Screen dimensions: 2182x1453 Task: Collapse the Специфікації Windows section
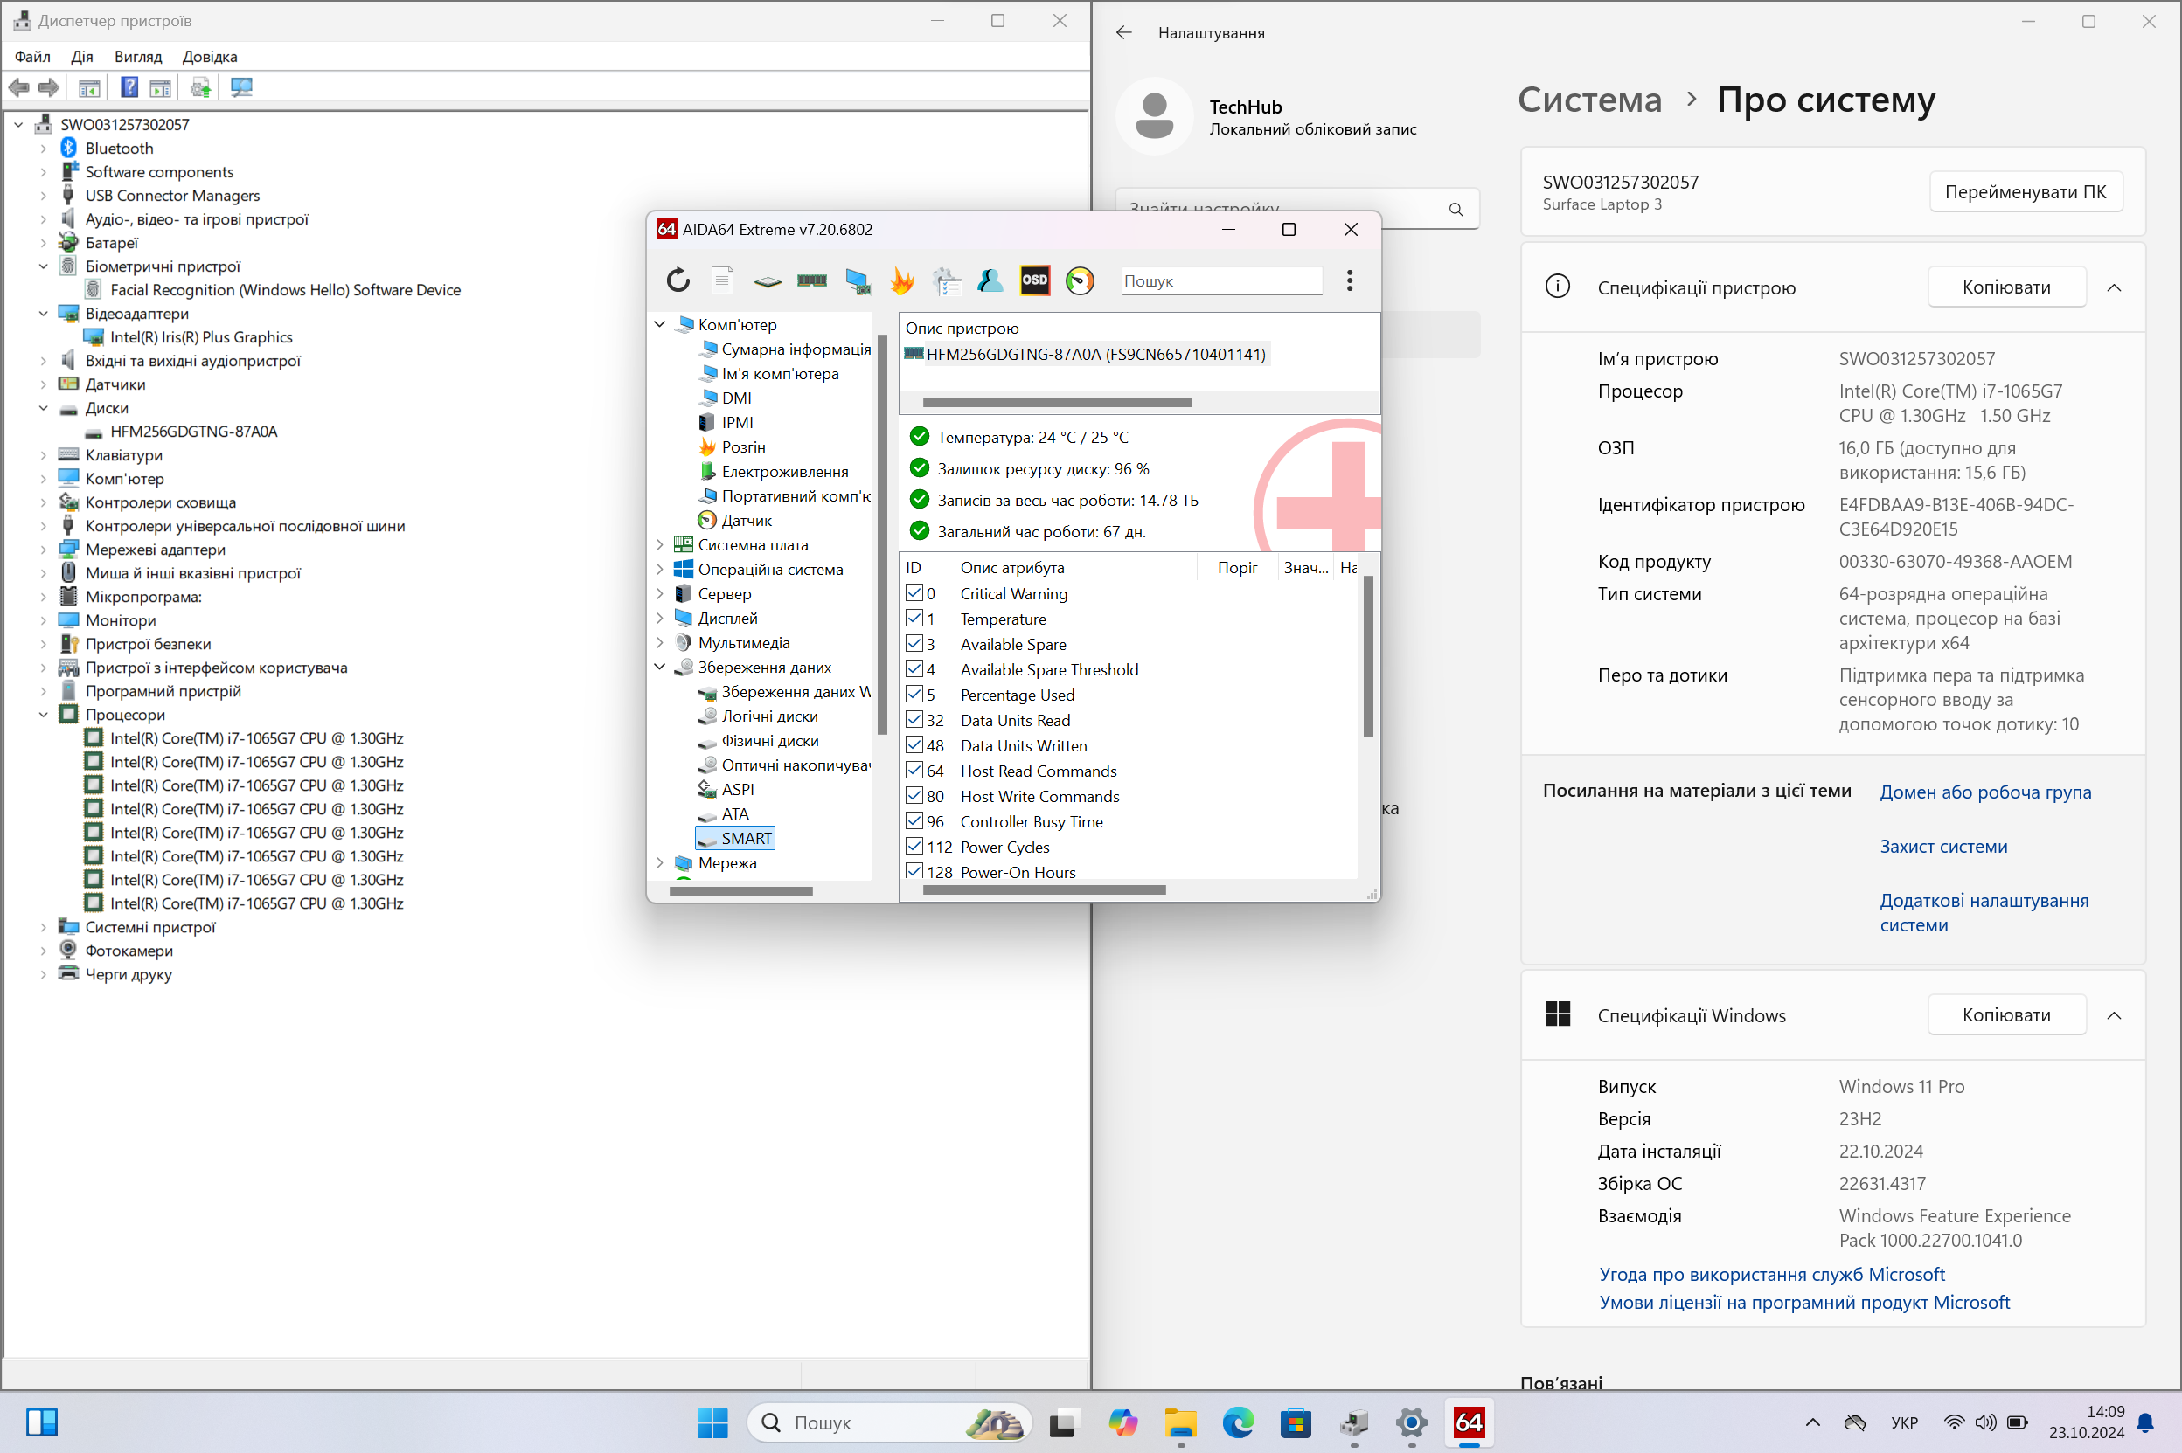(x=2114, y=1014)
